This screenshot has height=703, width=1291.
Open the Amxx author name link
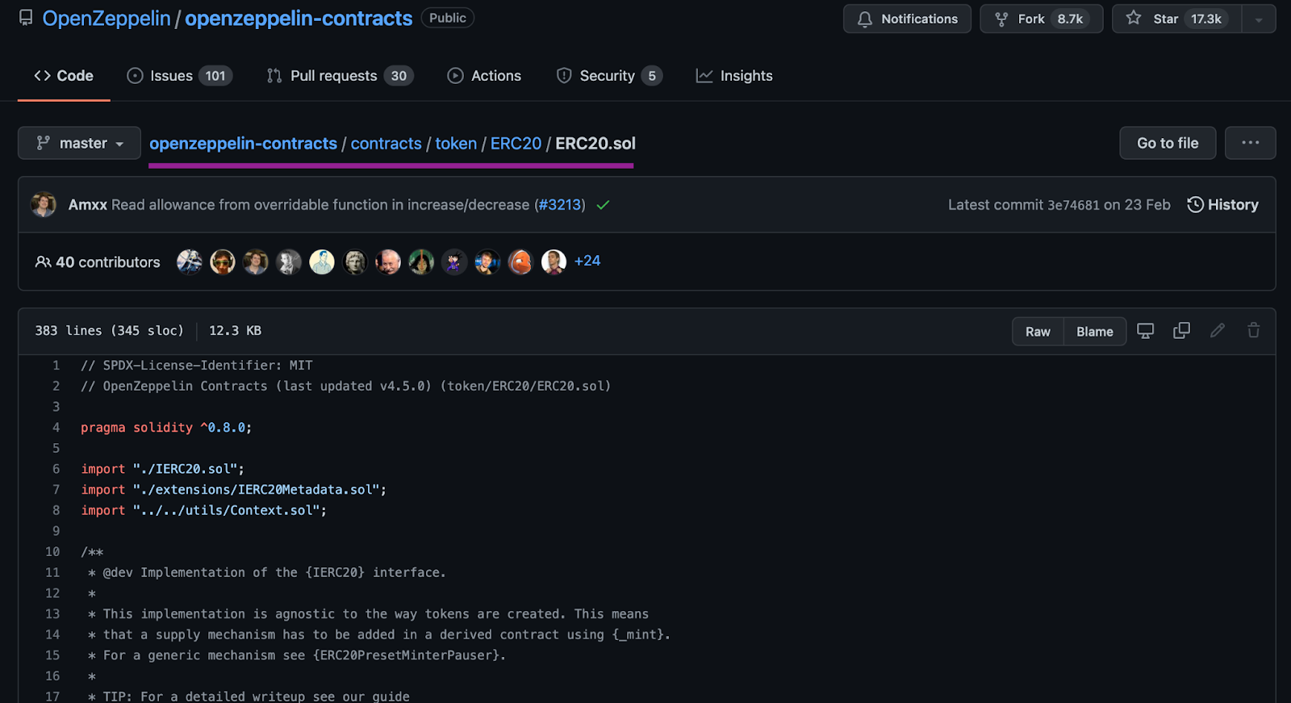[88, 205]
